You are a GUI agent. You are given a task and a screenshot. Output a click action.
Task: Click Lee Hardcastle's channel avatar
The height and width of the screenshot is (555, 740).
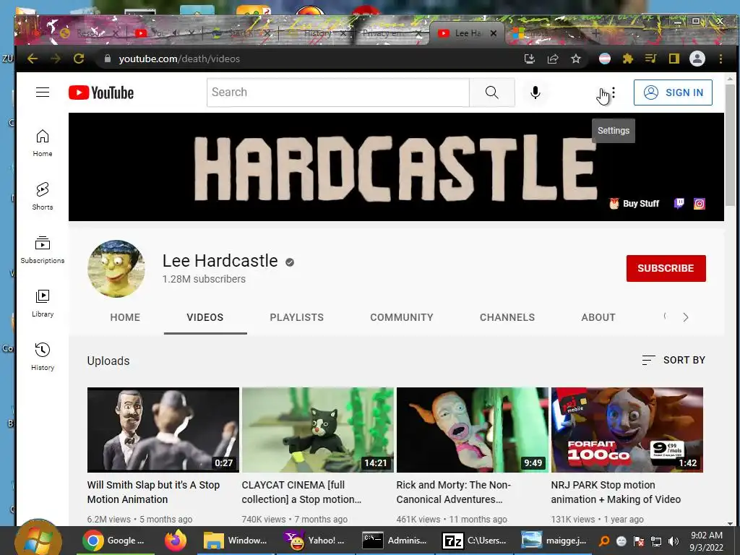[116, 269]
